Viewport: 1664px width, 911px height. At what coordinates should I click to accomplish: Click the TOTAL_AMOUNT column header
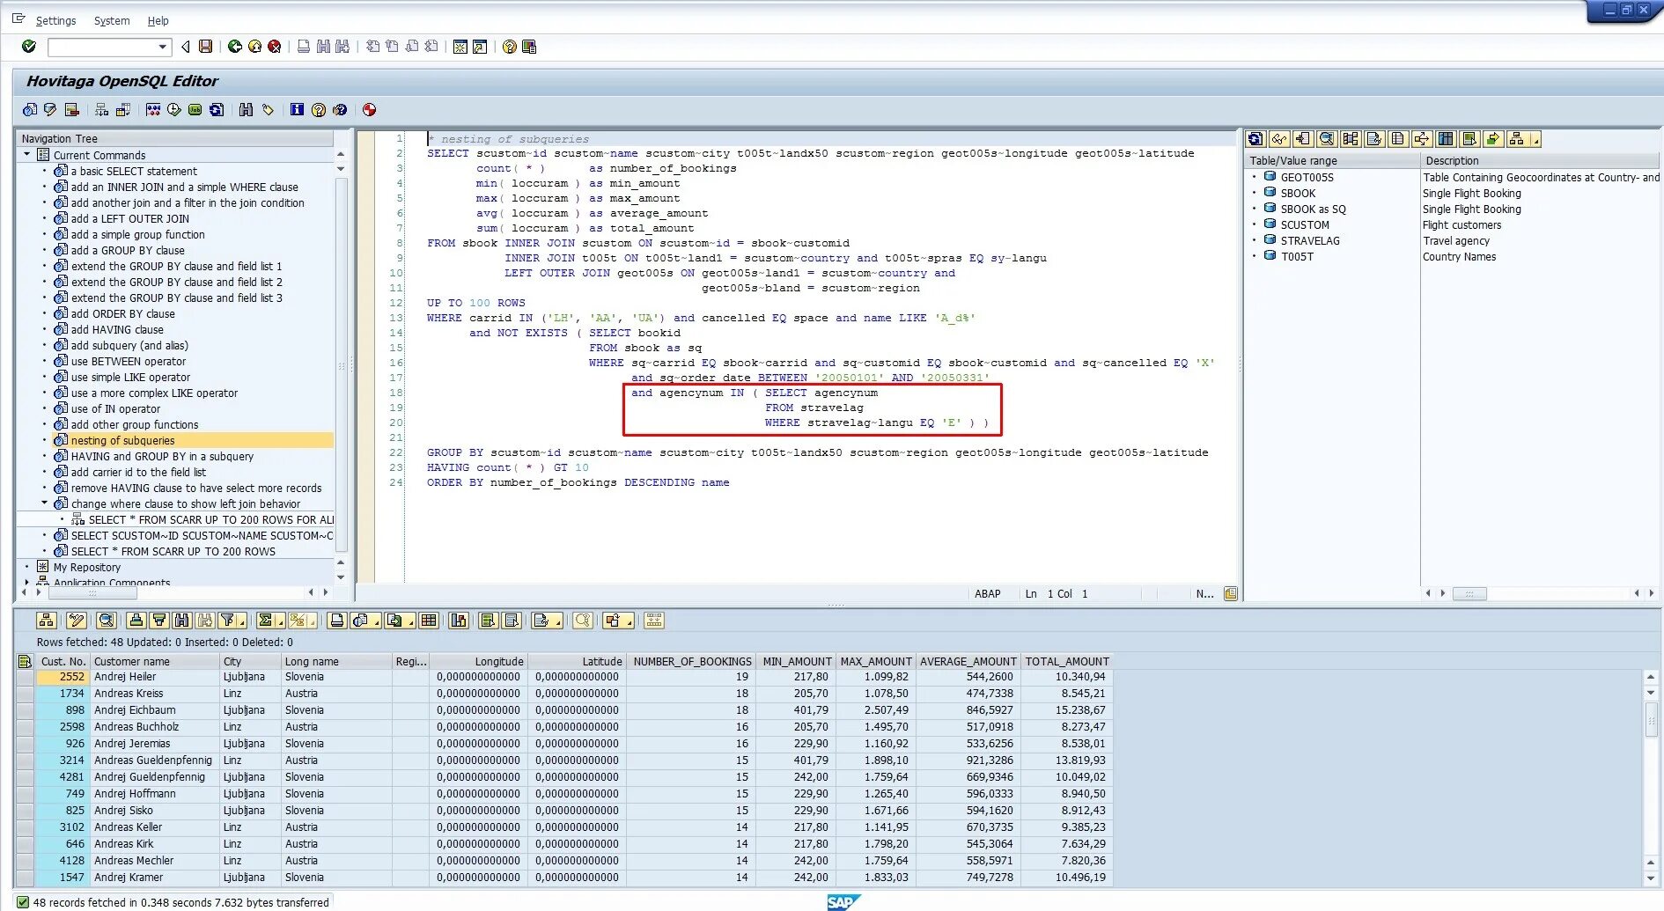coord(1067,661)
